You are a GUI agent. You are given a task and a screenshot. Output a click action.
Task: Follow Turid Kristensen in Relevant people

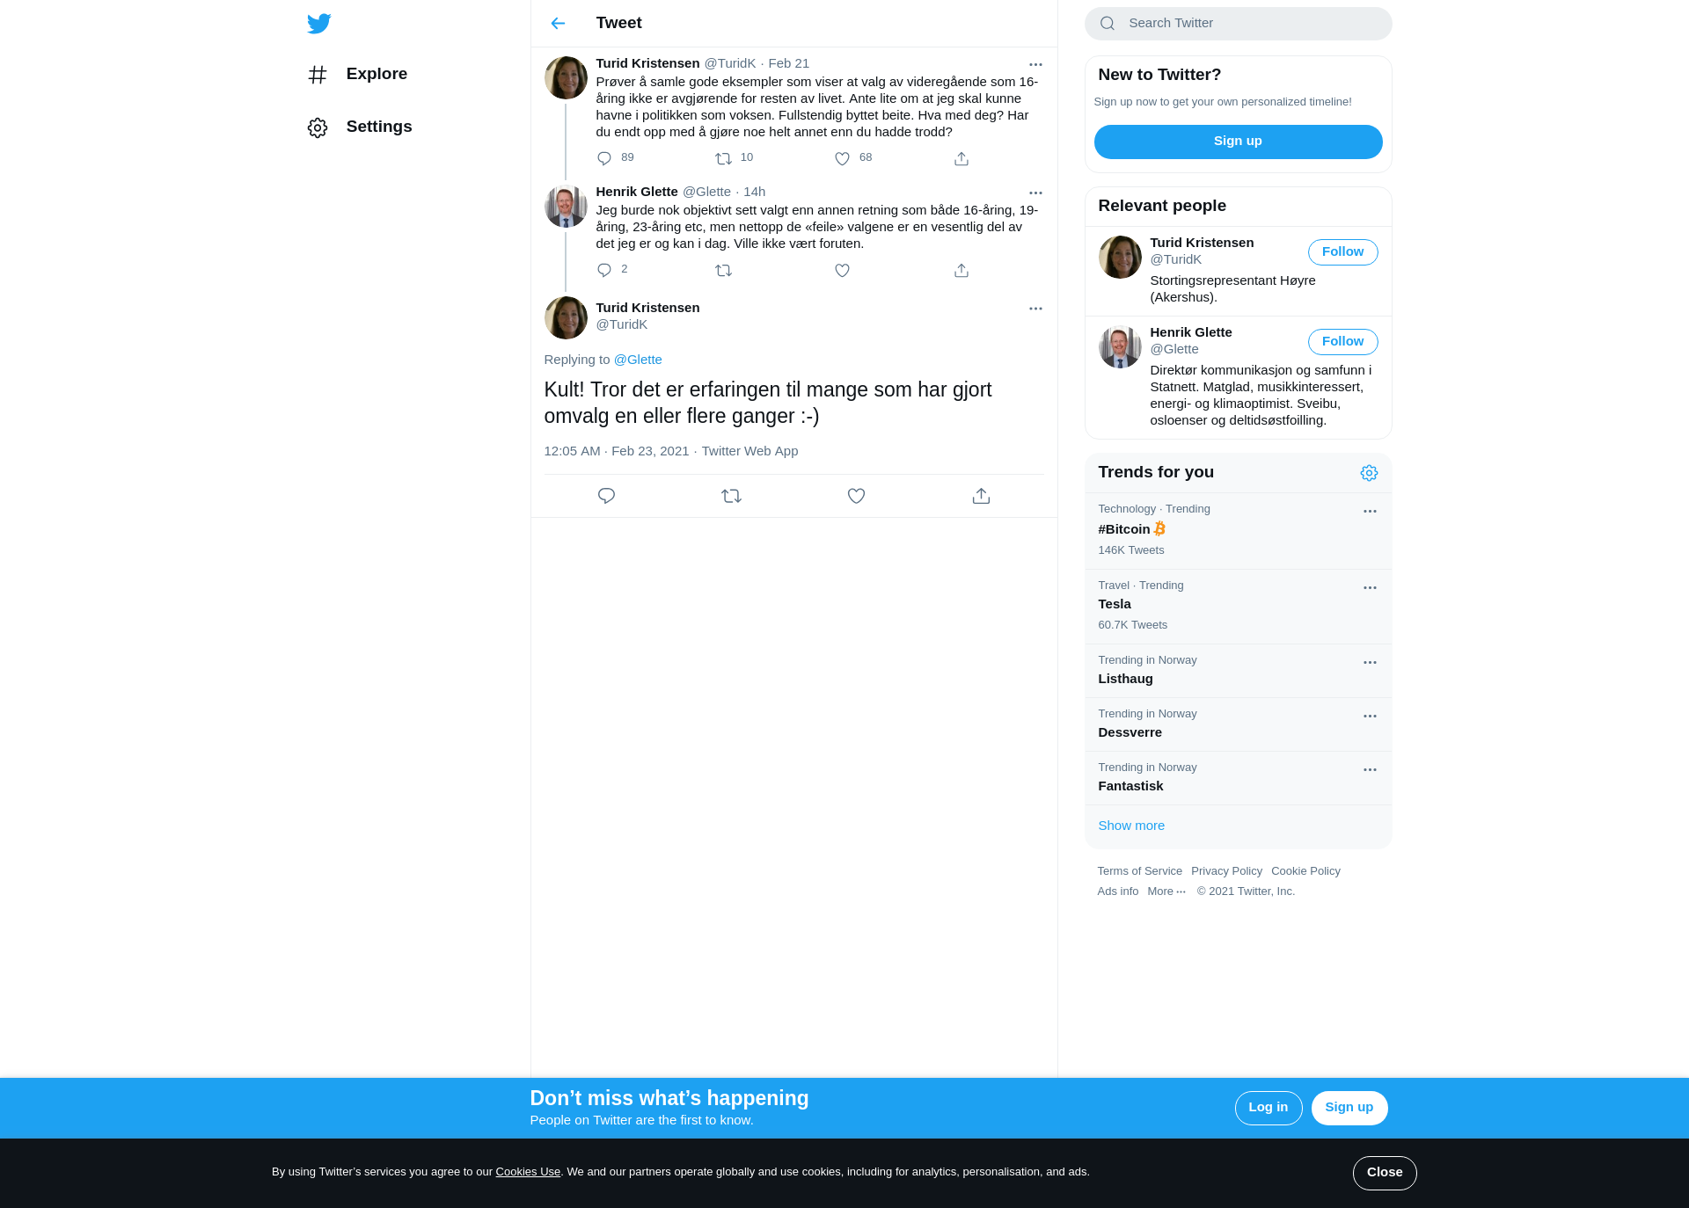click(1342, 252)
